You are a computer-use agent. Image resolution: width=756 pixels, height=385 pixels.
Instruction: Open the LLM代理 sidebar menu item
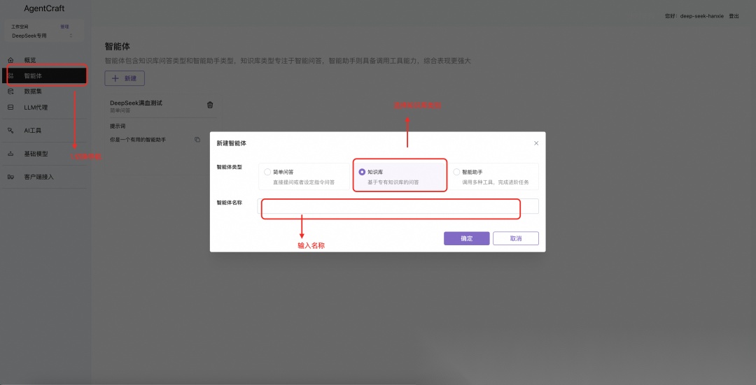click(44, 108)
